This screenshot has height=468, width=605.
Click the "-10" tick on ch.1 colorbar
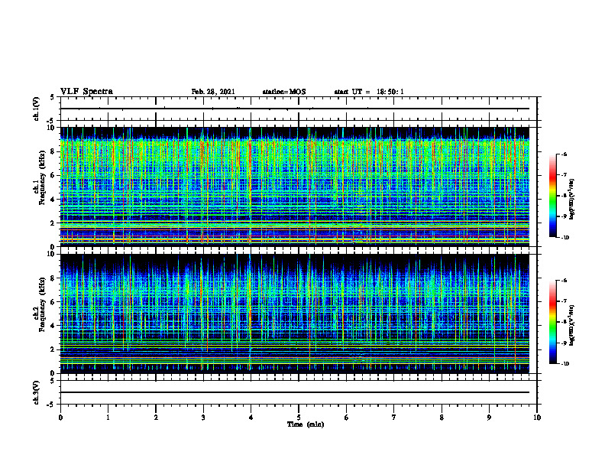point(565,238)
